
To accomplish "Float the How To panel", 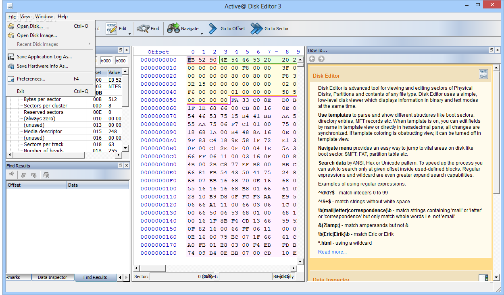I will [x=491, y=50].
